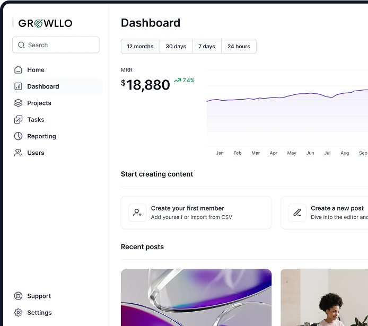Select the 12 months time range
Screen dimensions: 368x326
pos(140,47)
